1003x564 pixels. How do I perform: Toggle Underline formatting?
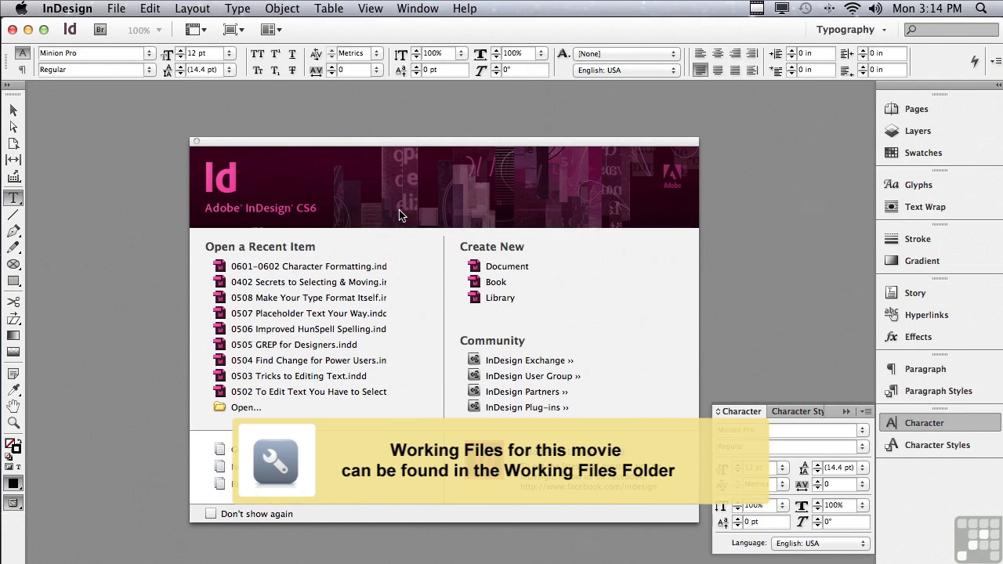tap(292, 54)
